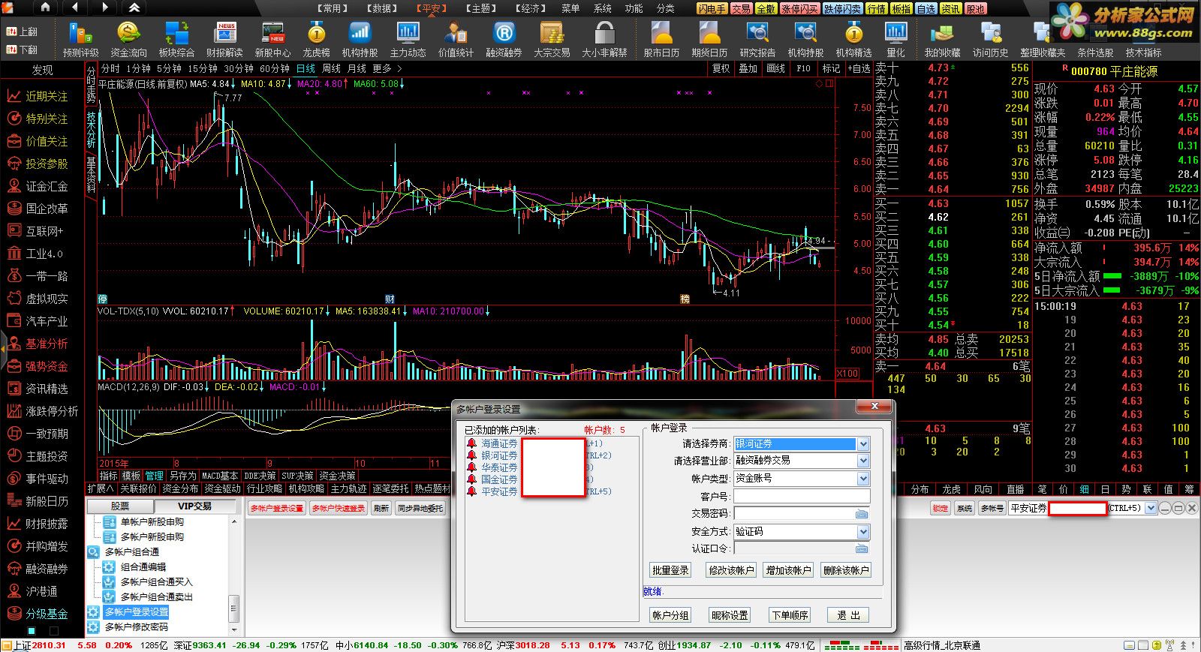Expand the 帐户类型 dropdown
Image resolution: width=1201 pixels, height=652 pixels.
pyautogui.click(x=863, y=479)
